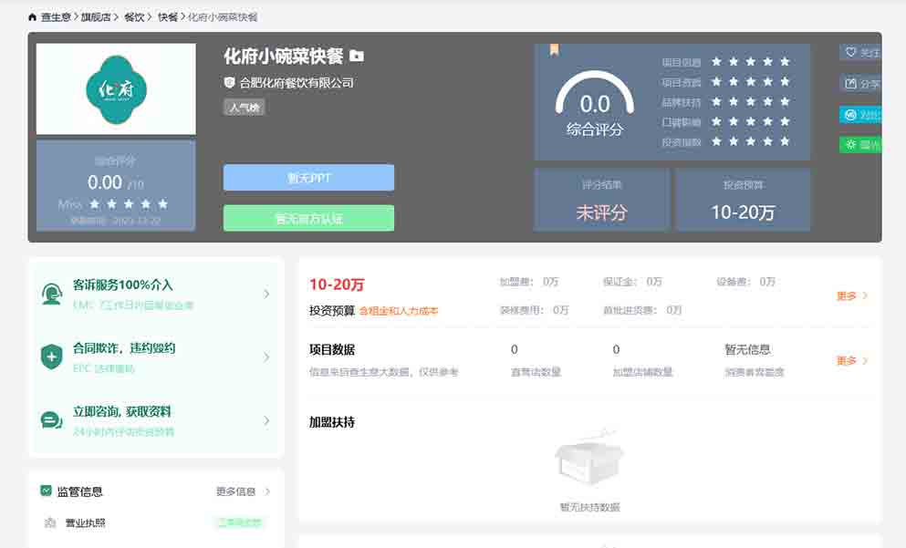Image resolution: width=906 pixels, height=548 pixels.
Task: Click the 暂无官方认证 green button
Action: coord(308,218)
